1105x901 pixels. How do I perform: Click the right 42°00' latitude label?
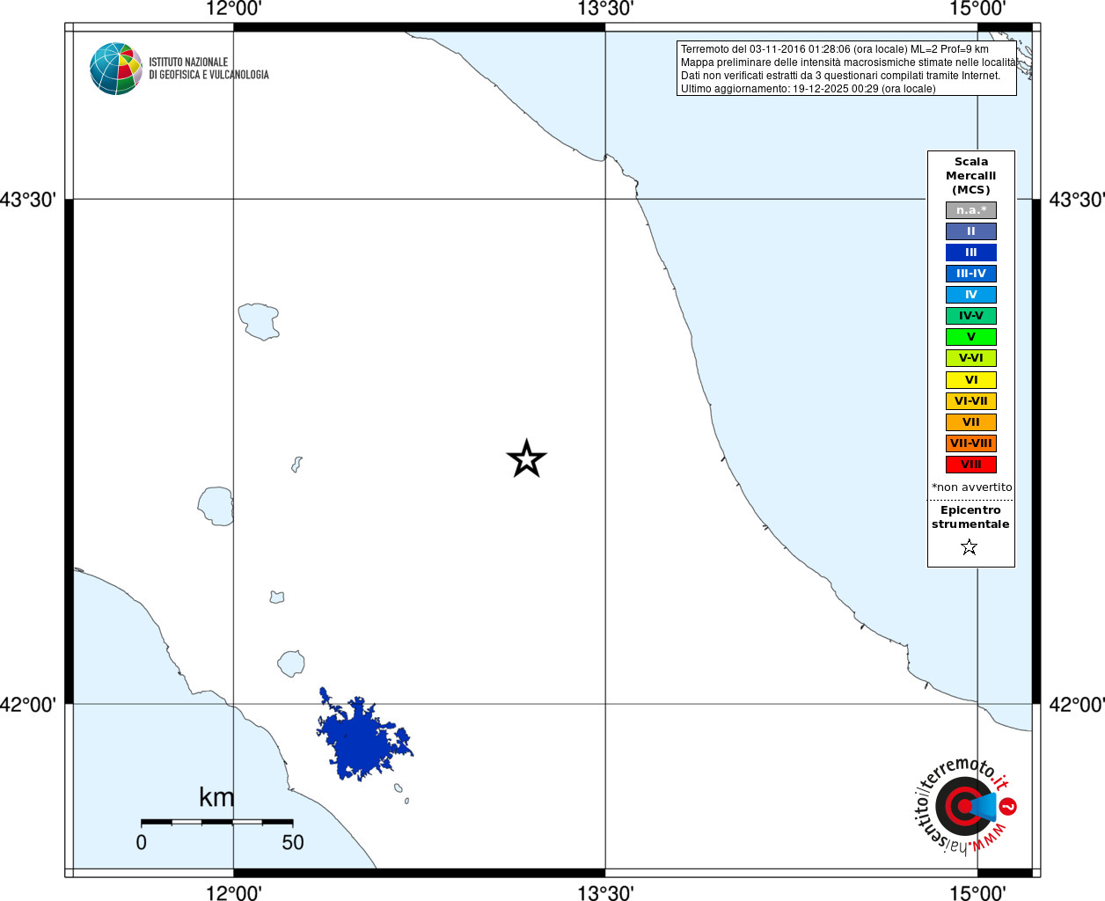tap(1077, 704)
